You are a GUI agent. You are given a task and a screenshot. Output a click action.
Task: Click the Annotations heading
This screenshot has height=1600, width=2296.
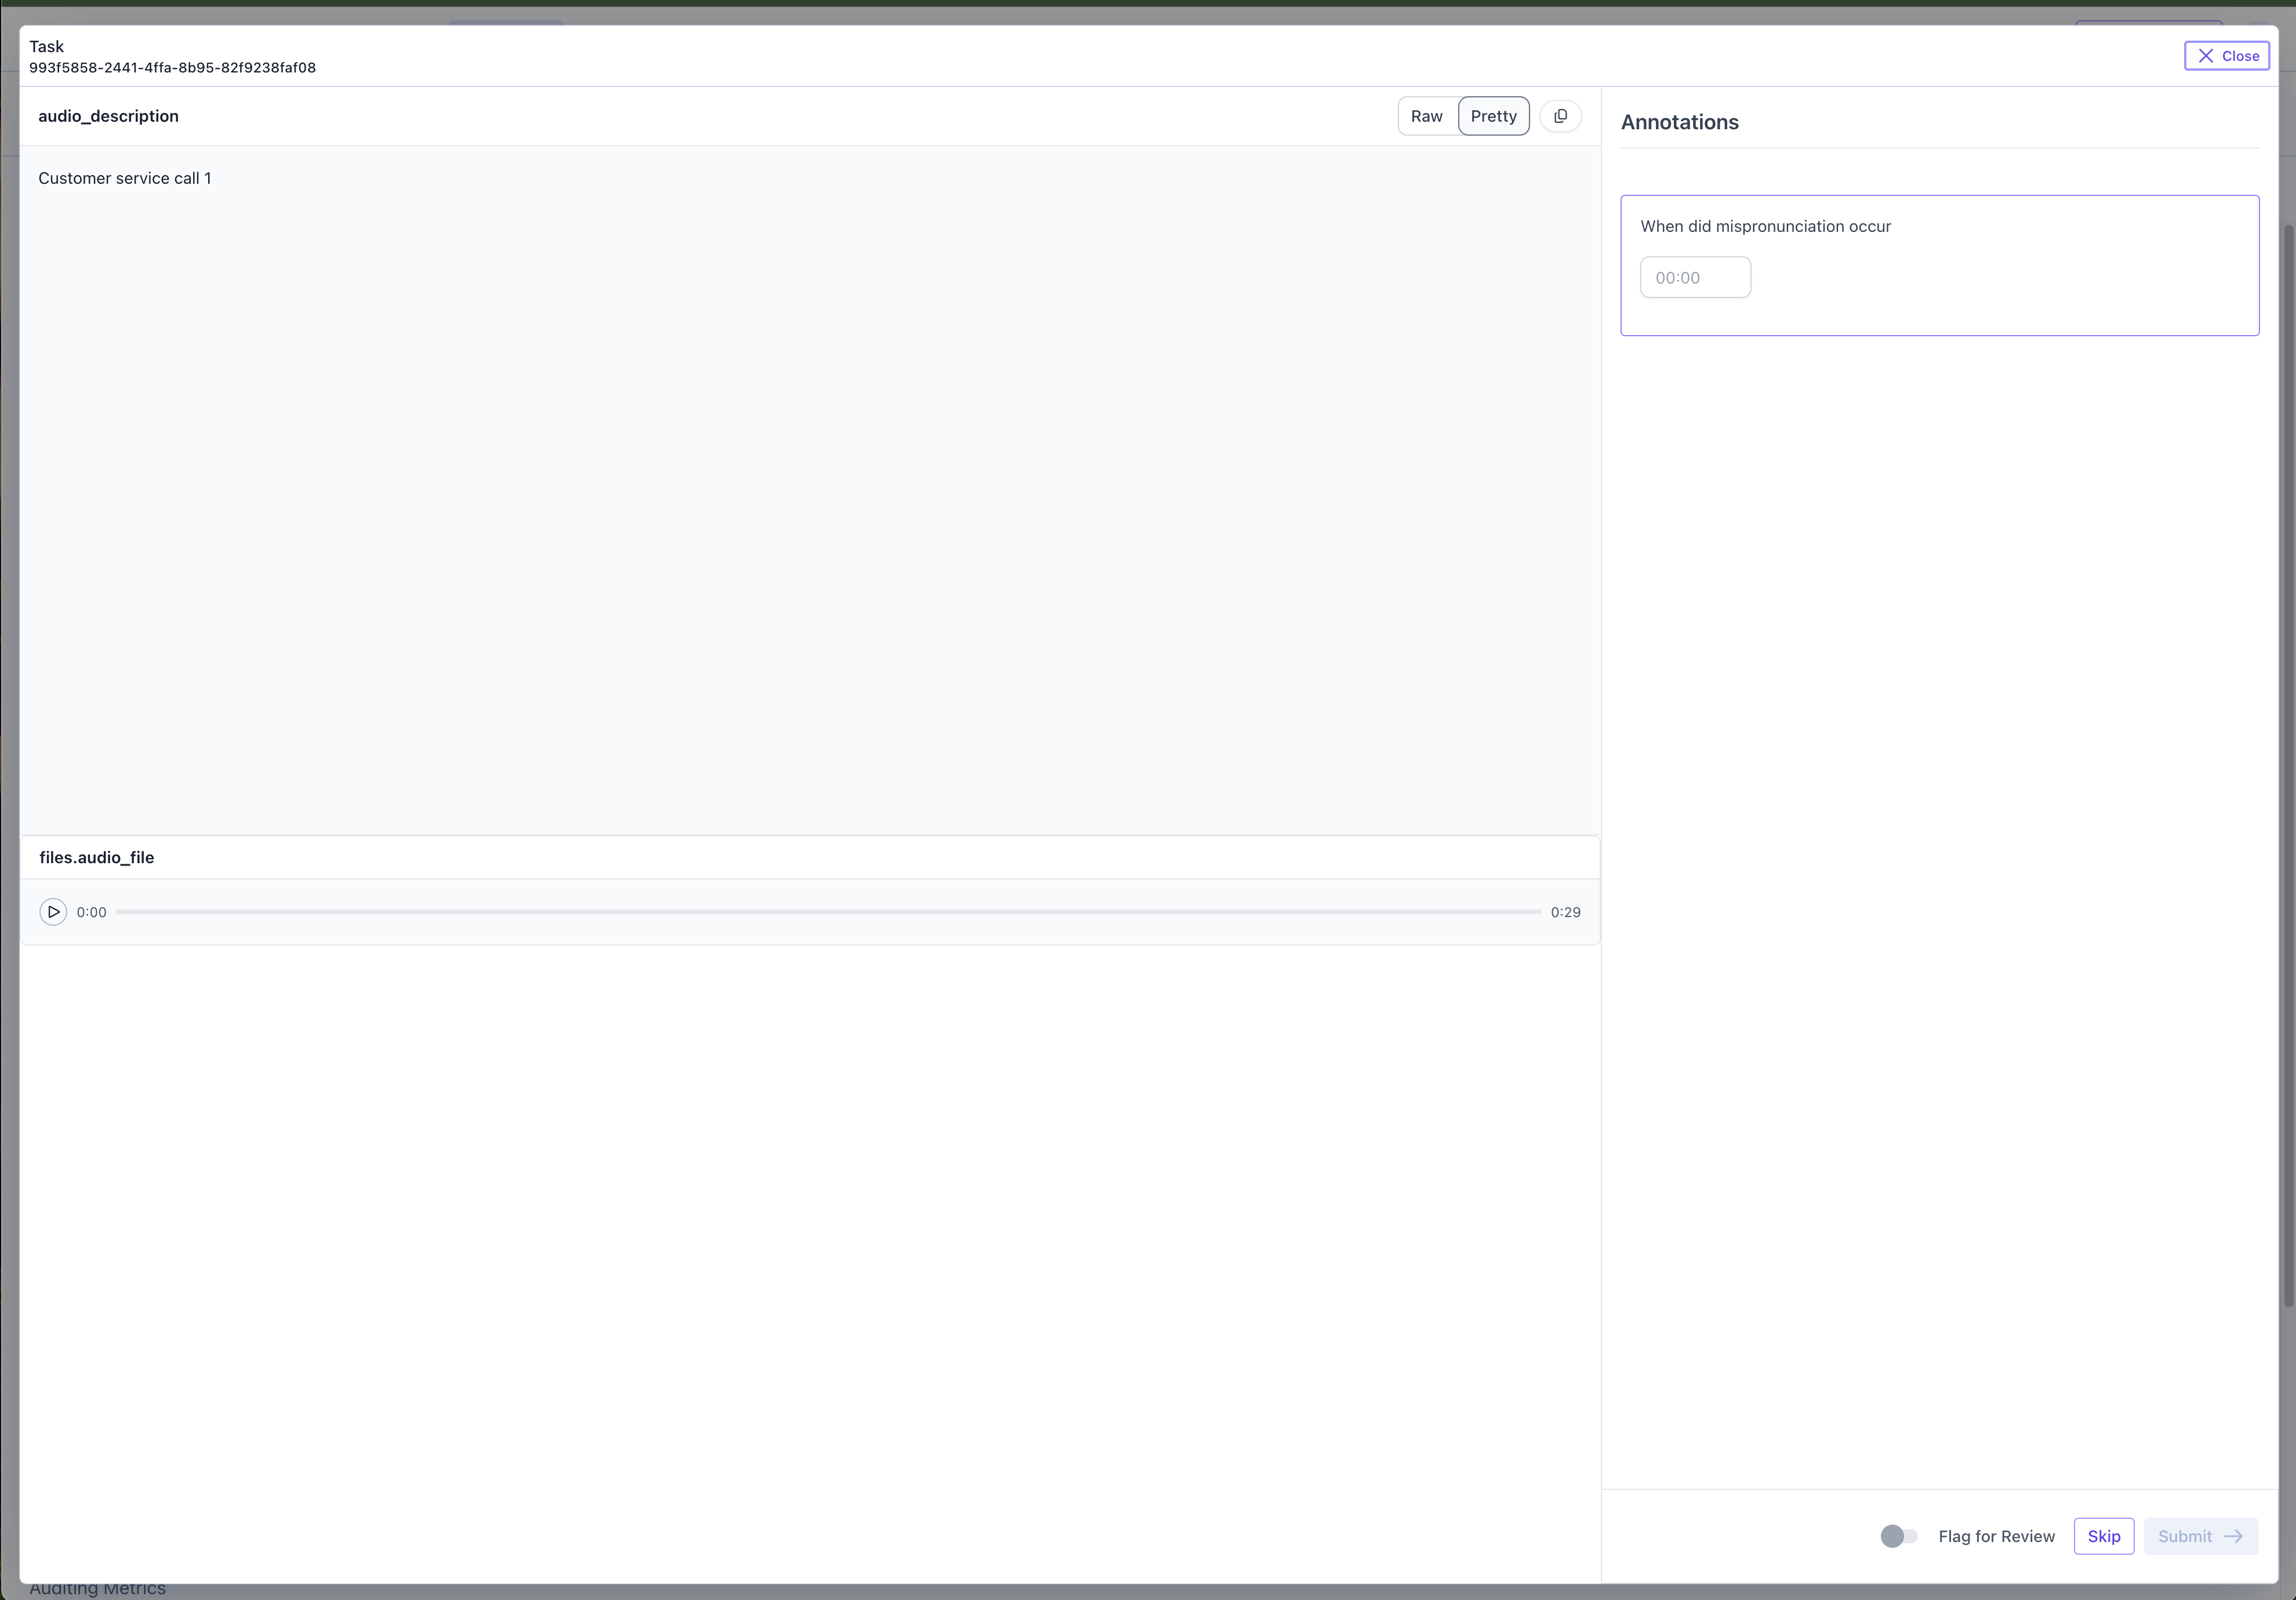(1680, 121)
